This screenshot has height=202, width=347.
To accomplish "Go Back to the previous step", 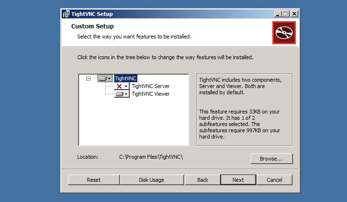I will pos(202,180).
